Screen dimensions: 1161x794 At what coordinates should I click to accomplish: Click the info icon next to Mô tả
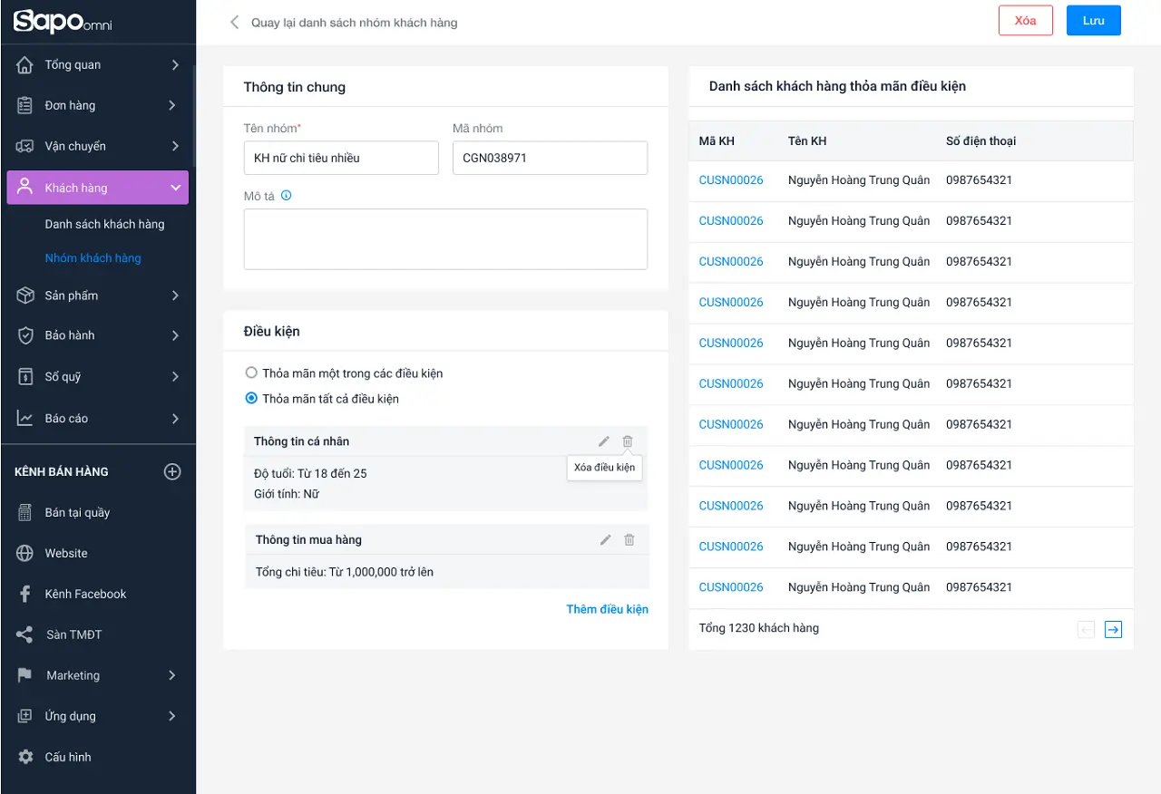(287, 196)
